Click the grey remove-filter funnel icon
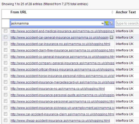139x124 pixels. pyautogui.click(x=111, y=23)
